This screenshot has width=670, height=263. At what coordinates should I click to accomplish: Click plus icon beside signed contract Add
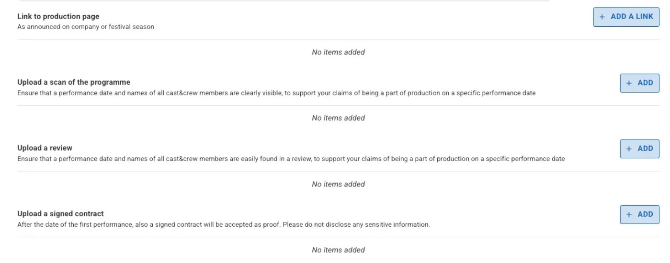[629, 215]
